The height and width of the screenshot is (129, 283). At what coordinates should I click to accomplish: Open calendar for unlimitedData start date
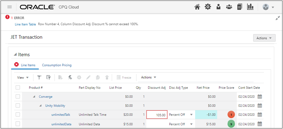260,124
